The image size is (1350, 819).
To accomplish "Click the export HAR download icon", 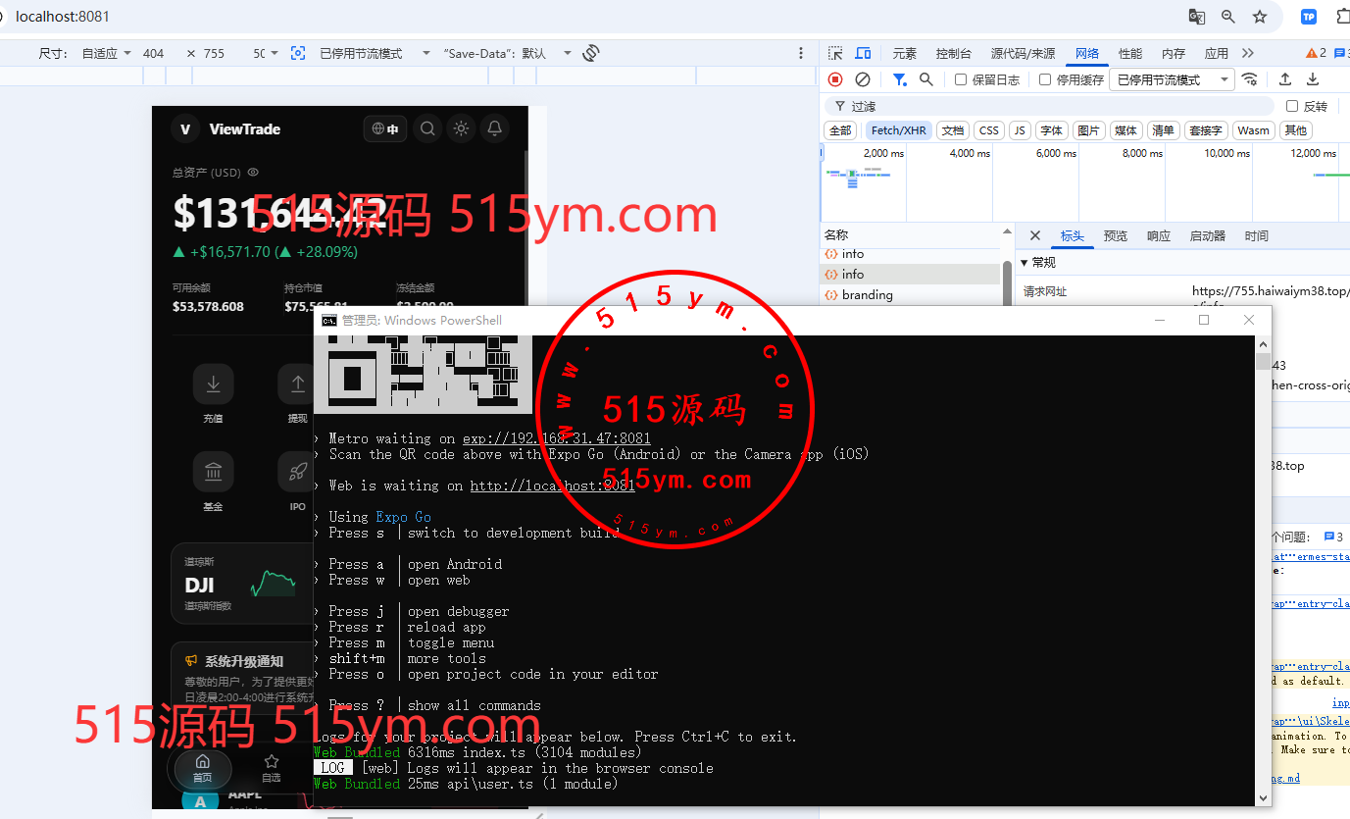I will (x=1313, y=79).
